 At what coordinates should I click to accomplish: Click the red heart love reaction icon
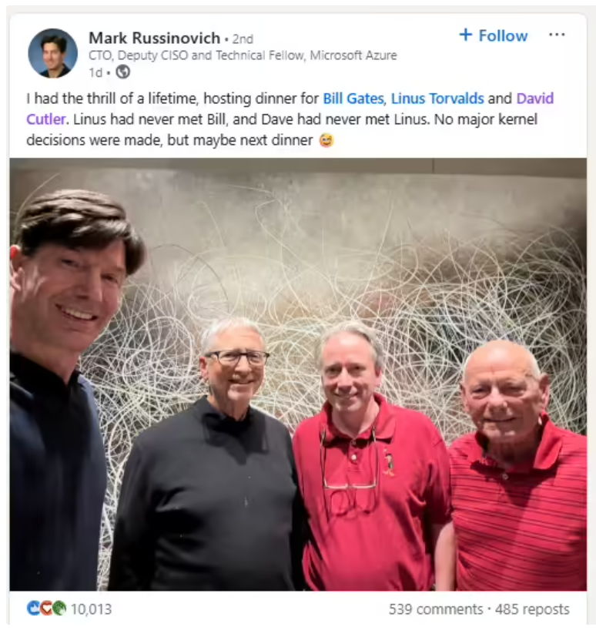(x=46, y=609)
